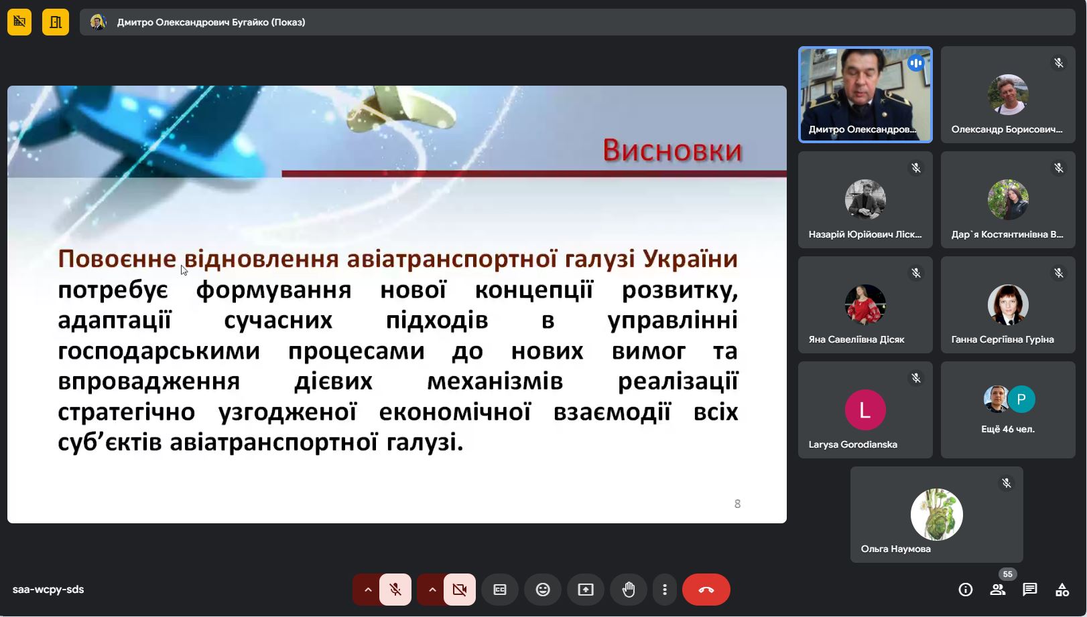The height and width of the screenshot is (617, 1087).
Task: Show the participants list with 55 badge
Action: point(998,590)
